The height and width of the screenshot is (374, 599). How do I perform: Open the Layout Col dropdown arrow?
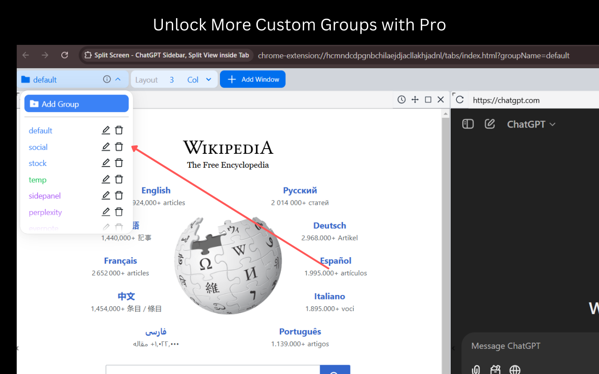[x=209, y=79]
